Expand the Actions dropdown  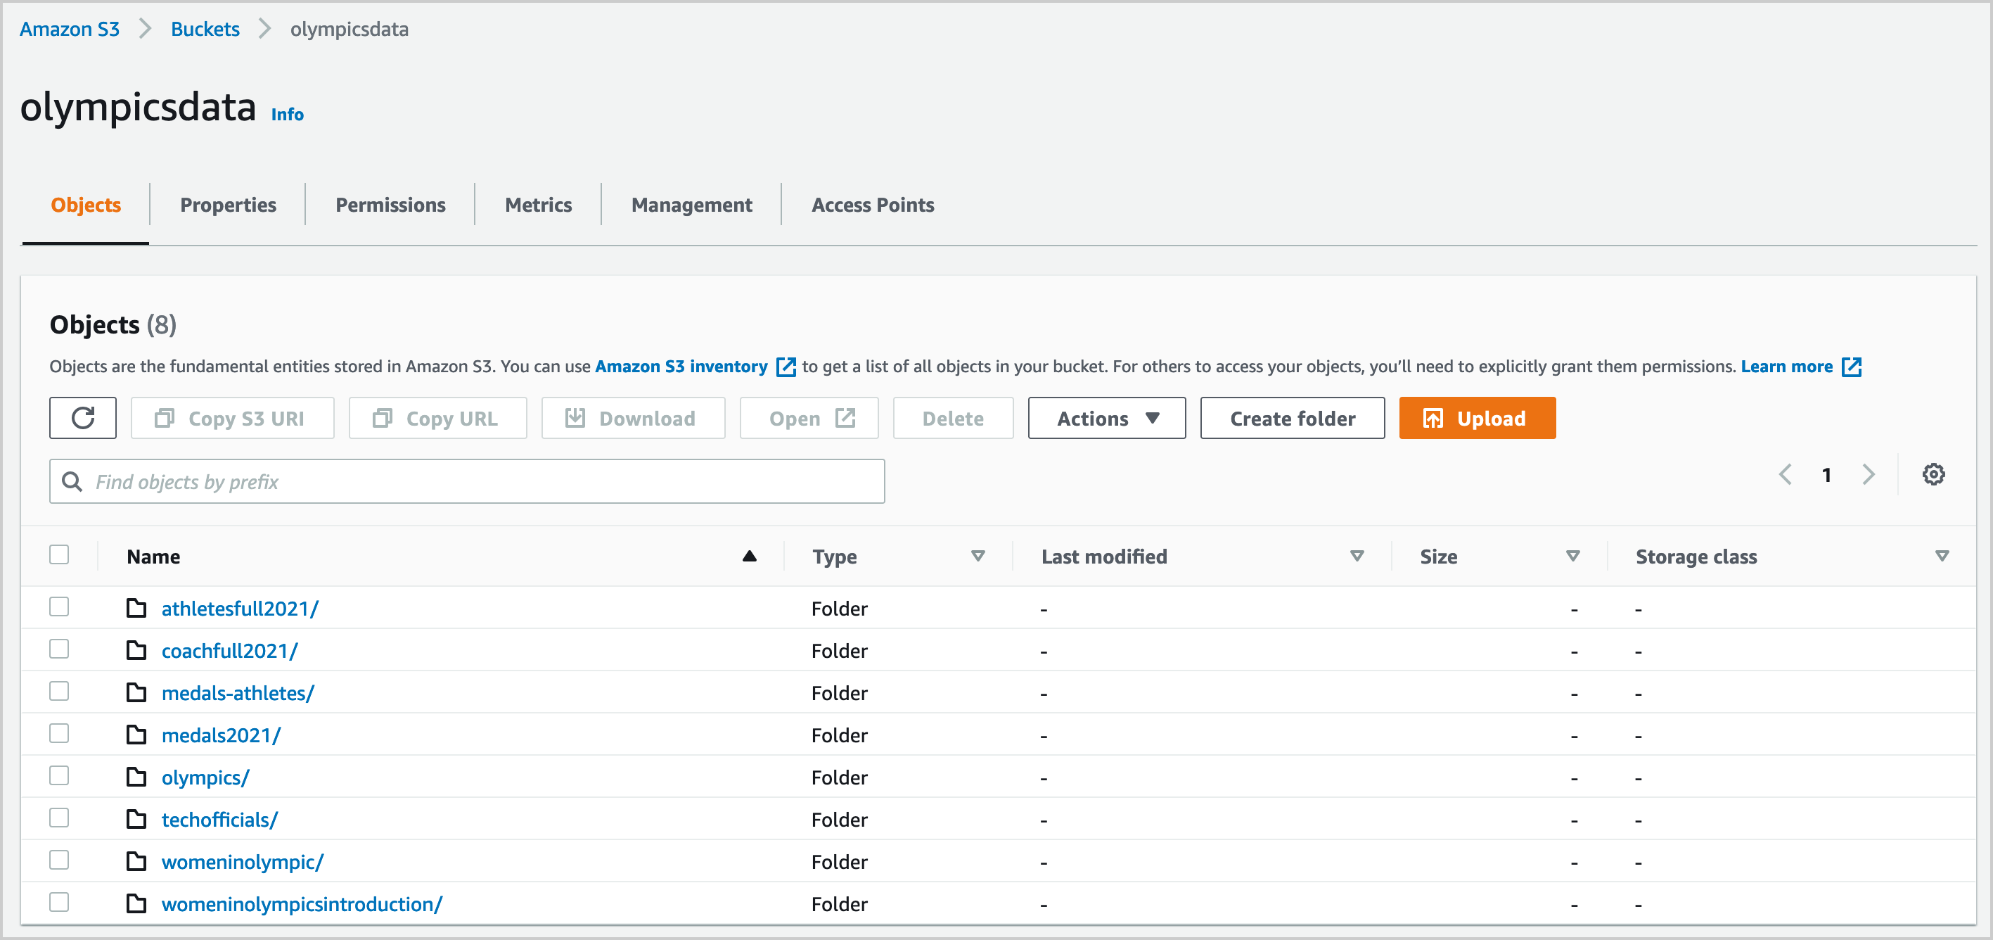[x=1106, y=418]
